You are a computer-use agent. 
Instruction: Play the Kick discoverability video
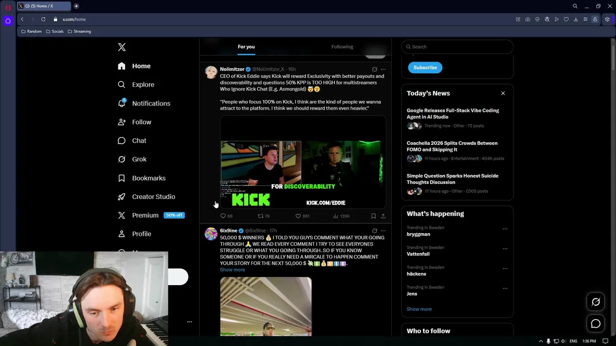tap(303, 162)
